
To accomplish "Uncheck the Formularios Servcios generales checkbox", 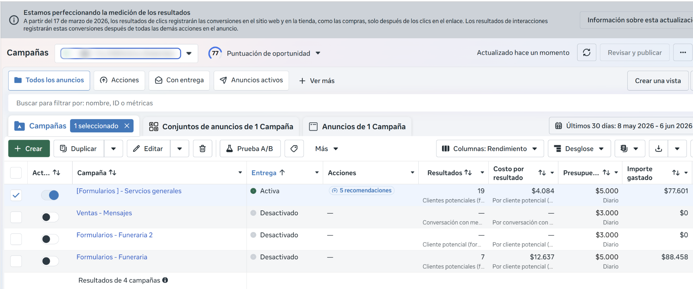I will click(16, 195).
